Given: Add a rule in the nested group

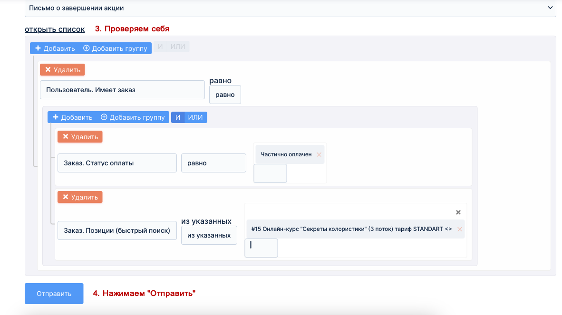Looking at the screenshot, I should [73, 117].
